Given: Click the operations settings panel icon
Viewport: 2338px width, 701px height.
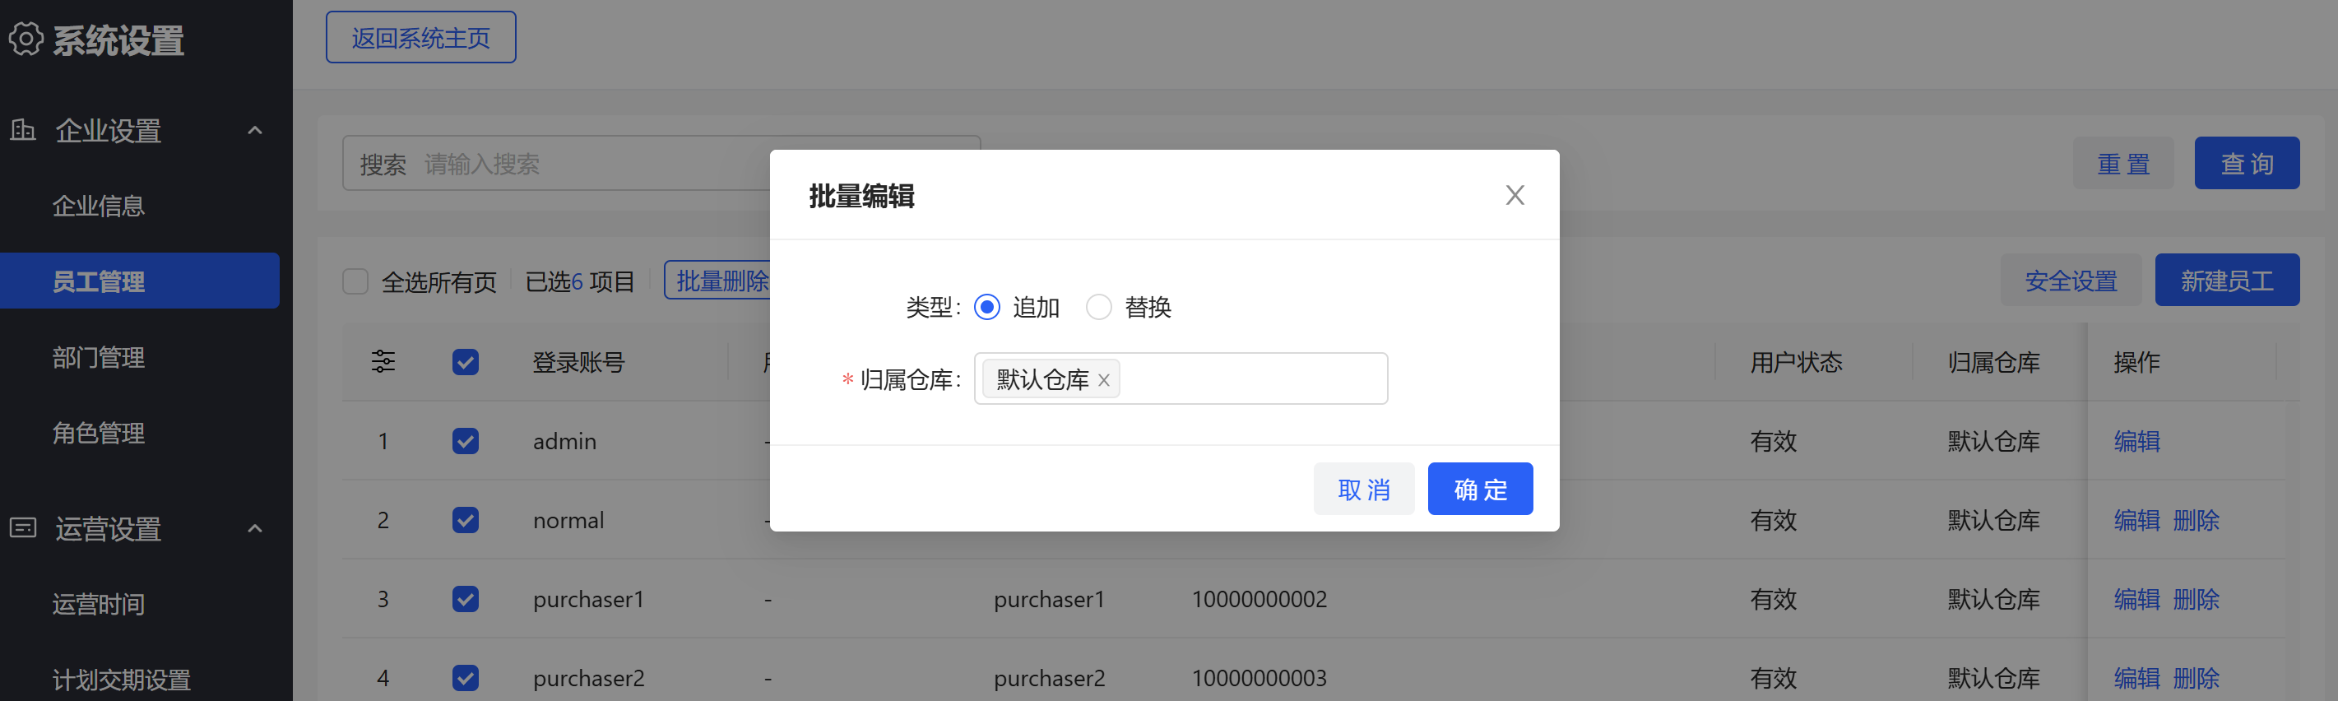Looking at the screenshot, I should (x=23, y=527).
